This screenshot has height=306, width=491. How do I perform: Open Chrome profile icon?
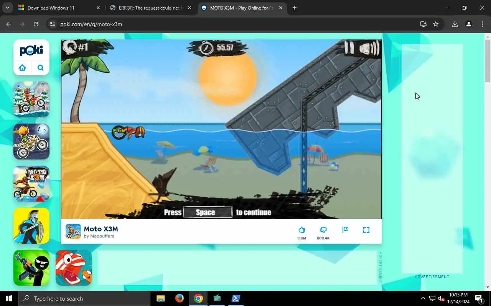click(x=469, y=24)
